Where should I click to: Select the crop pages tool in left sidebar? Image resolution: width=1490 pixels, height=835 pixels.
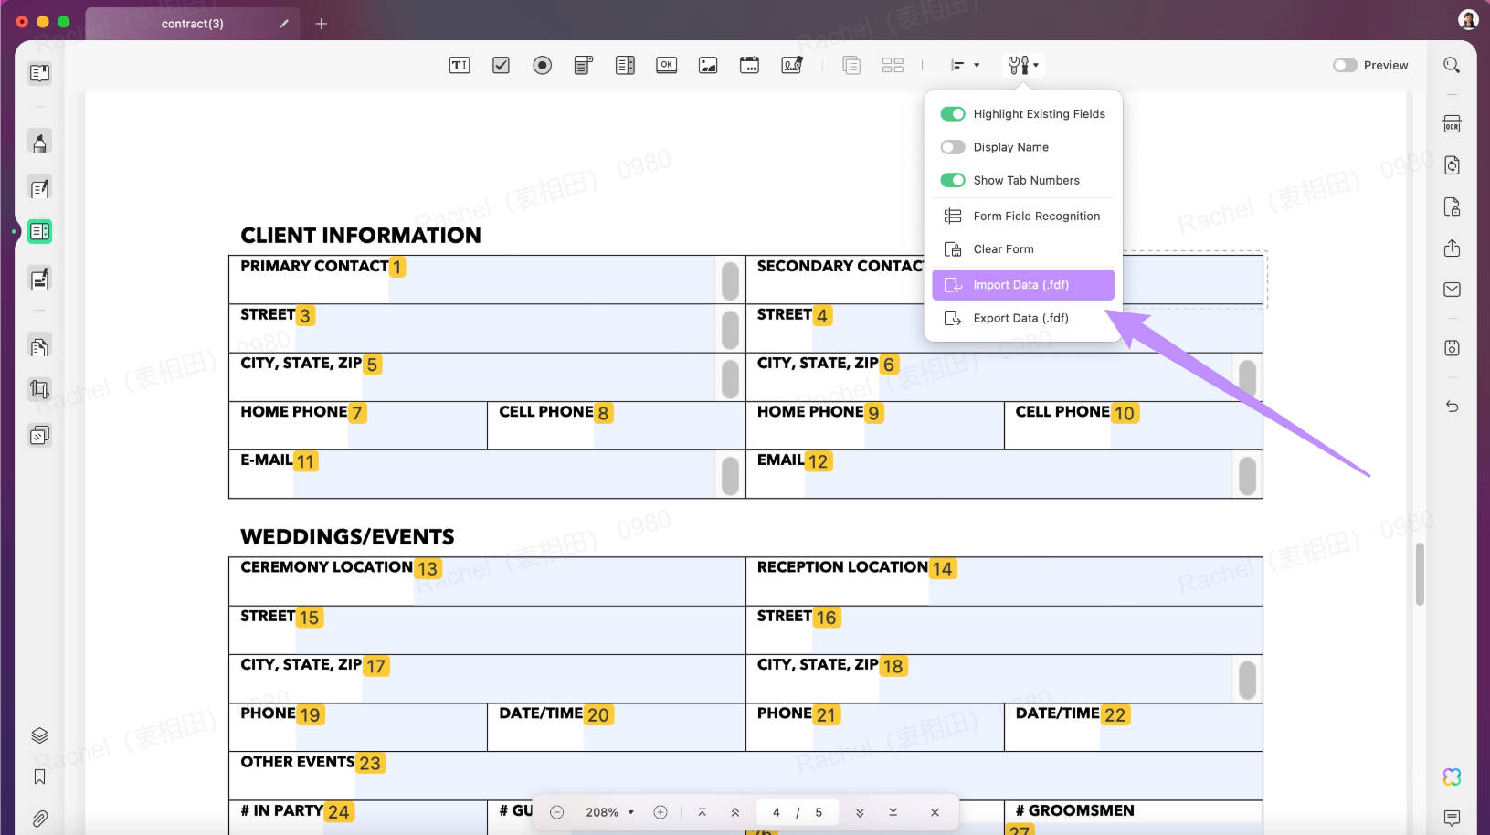(39, 389)
